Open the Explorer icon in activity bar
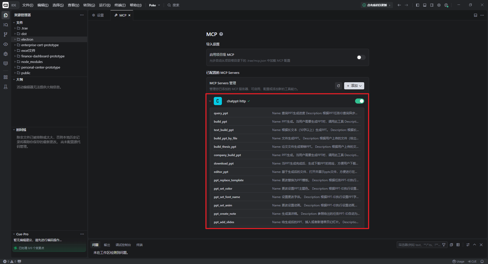Screen dimensions: 488x264 [x=6, y=15]
